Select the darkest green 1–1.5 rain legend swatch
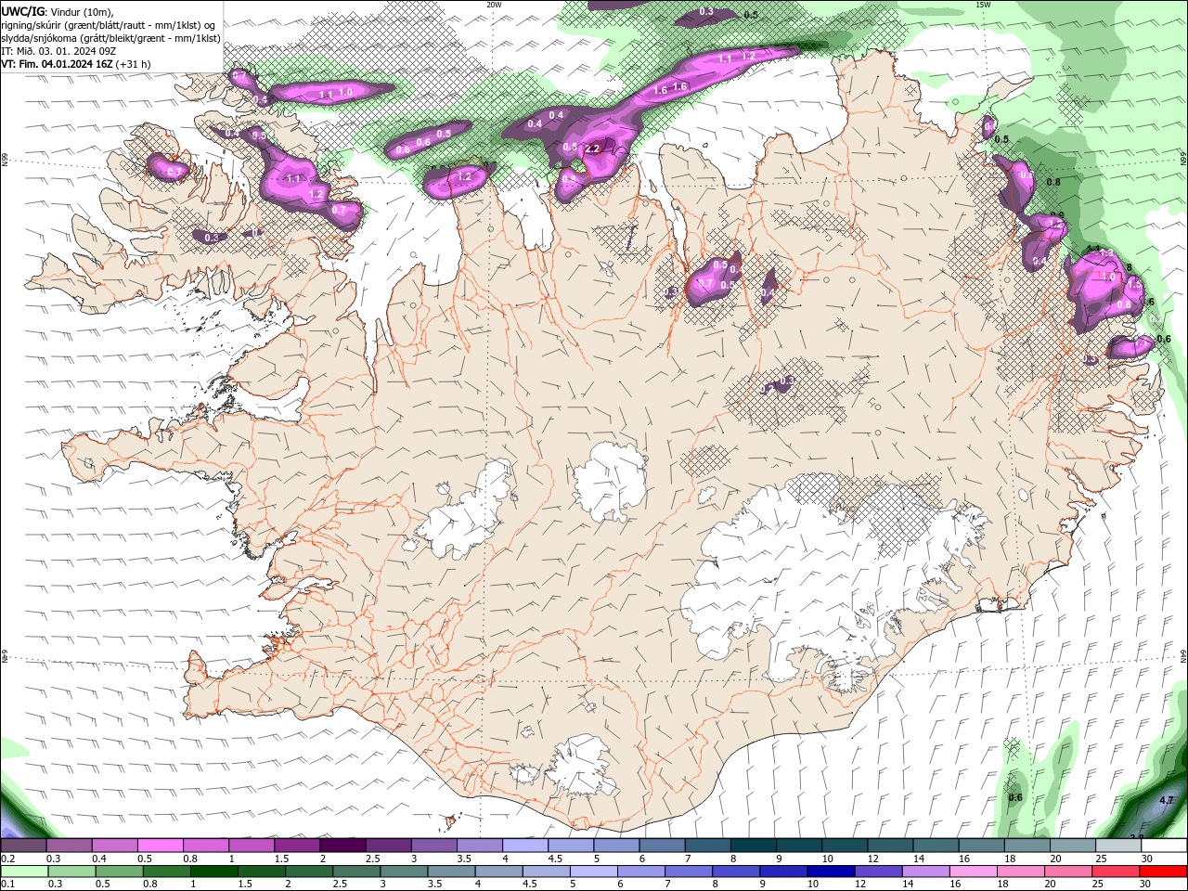The height and width of the screenshot is (891, 1188). [214, 872]
